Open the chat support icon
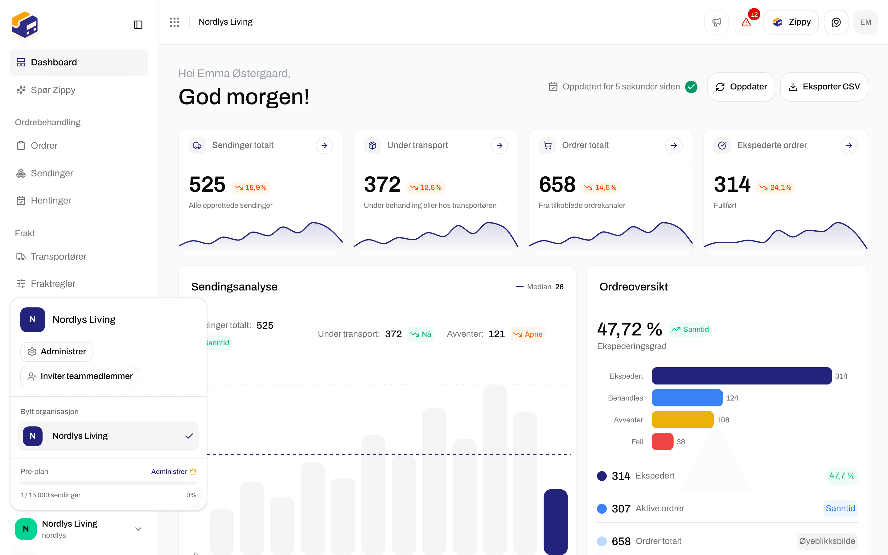This screenshot has height=555, width=888. coord(836,23)
